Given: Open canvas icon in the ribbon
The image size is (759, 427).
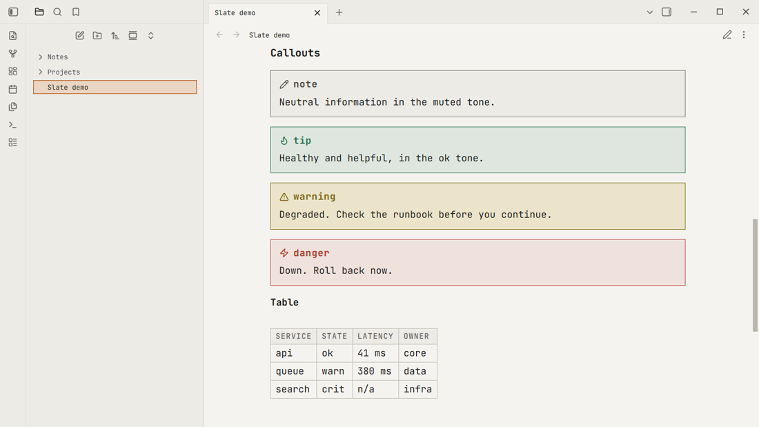Looking at the screenshot, I should click(13, 71).
